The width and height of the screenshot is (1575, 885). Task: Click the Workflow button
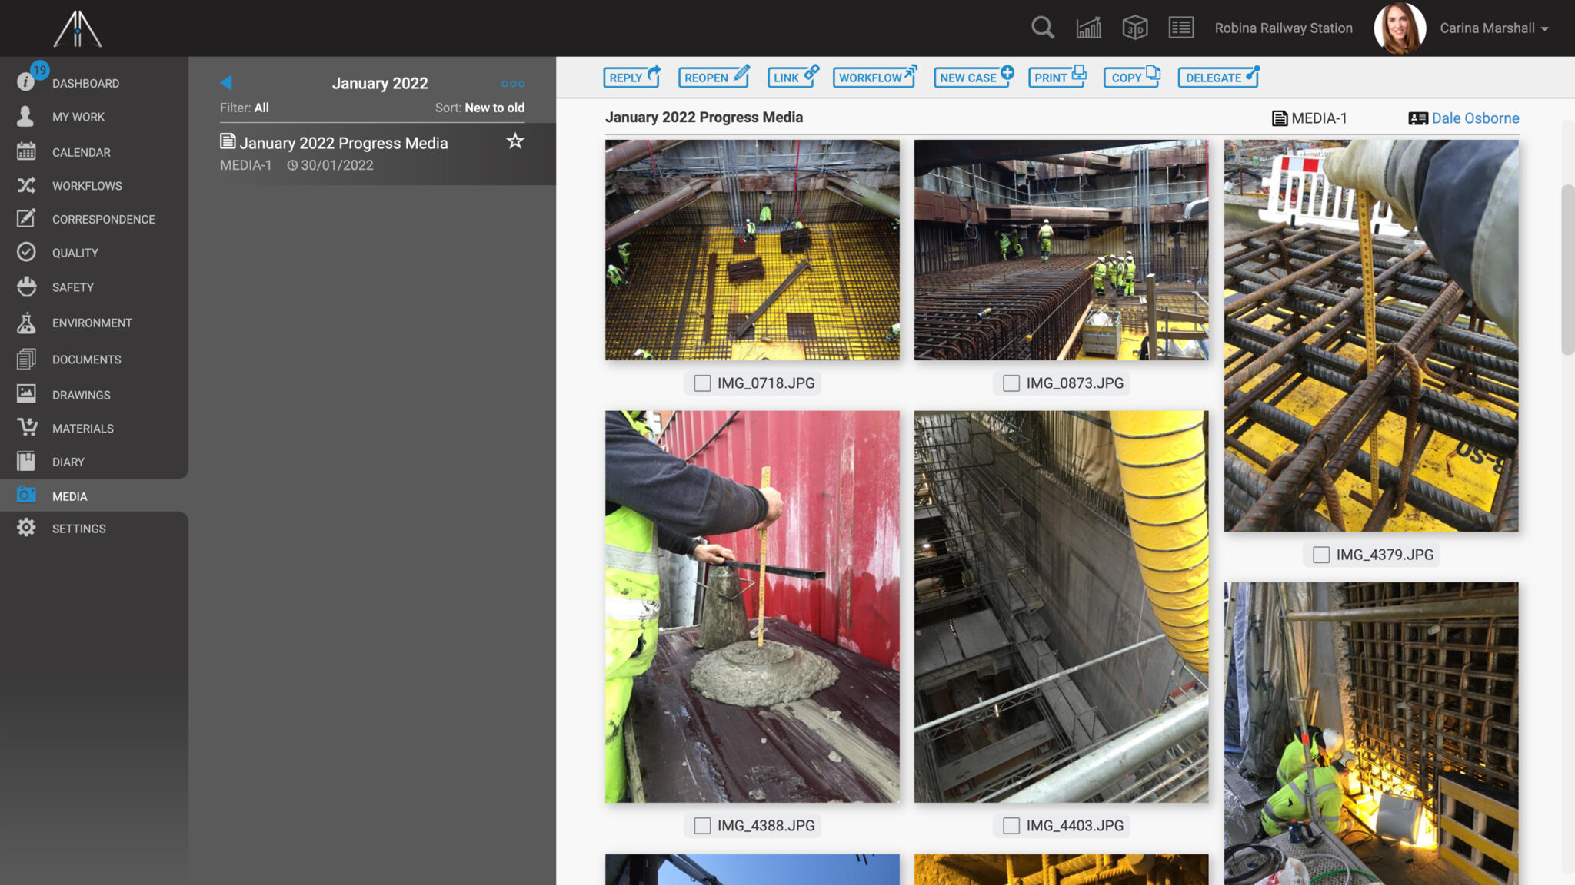click(874, 77)
